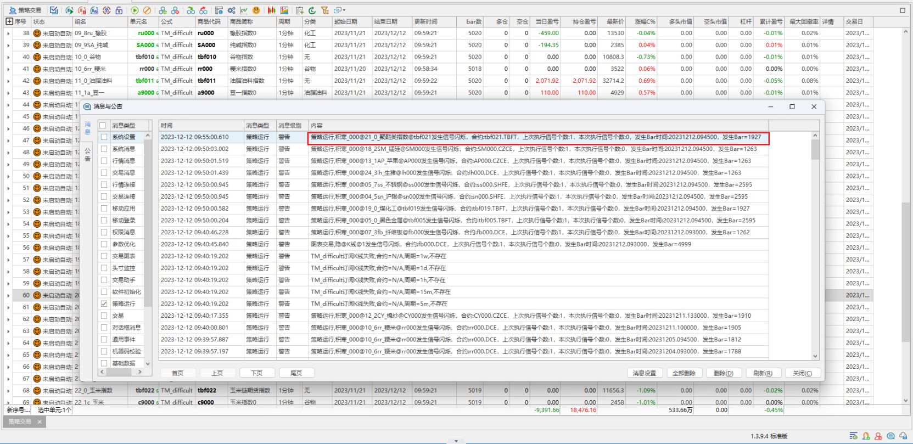Click the delete-unit icon with red cross
913x444 pixels.
(x=175, y=10)
